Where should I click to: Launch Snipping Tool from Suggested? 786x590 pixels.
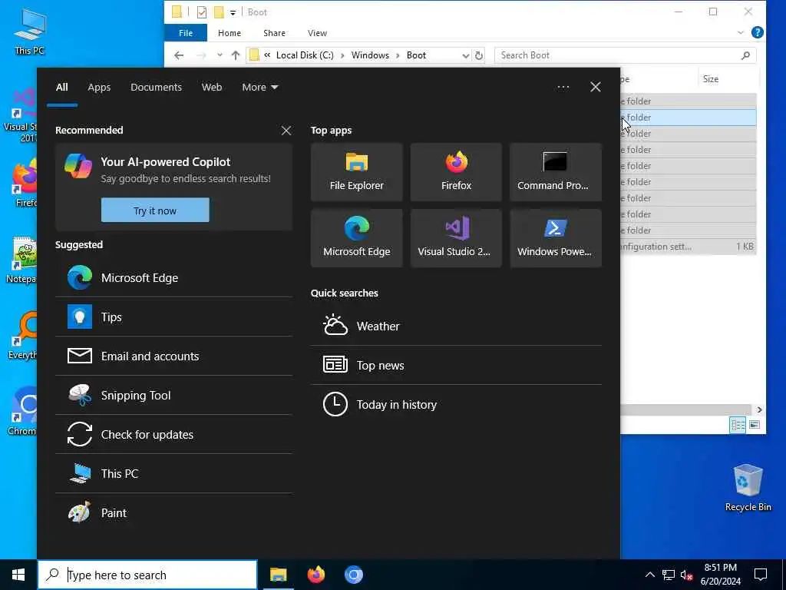coord(174,396)
